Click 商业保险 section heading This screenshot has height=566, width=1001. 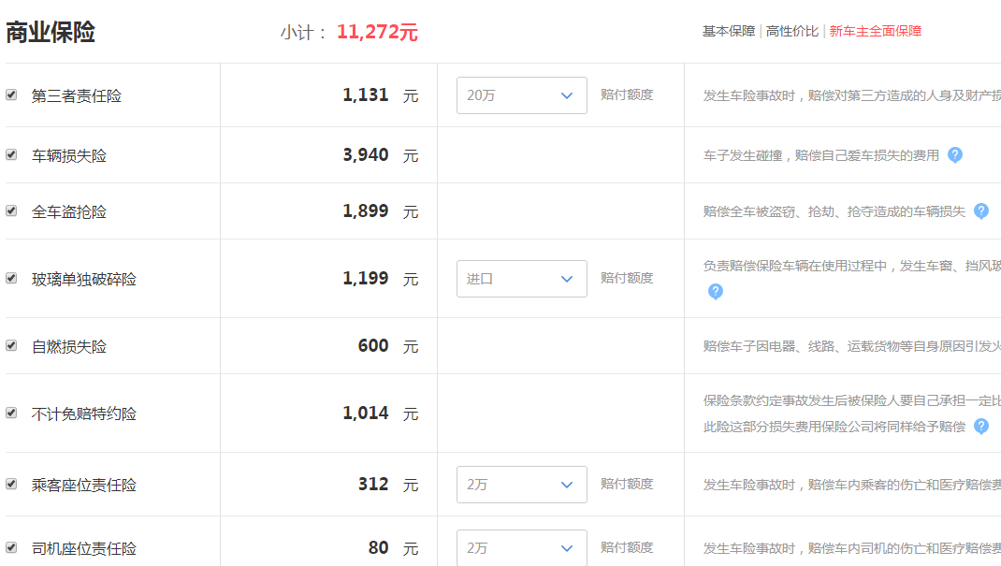tap(51, 32)
